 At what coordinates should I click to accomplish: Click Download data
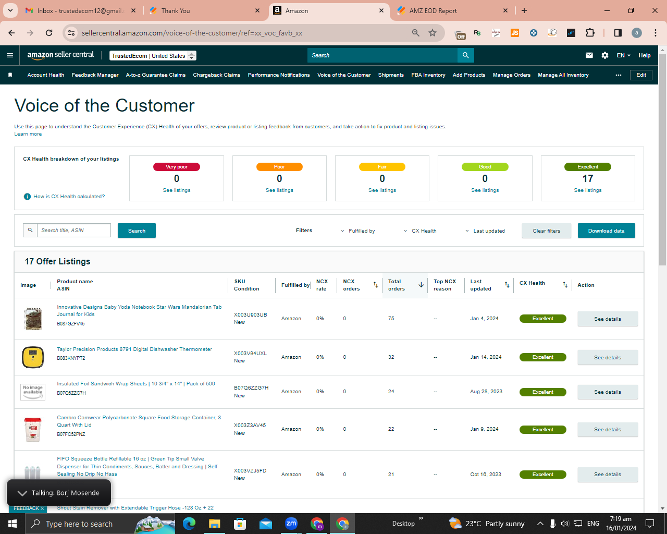607,230
